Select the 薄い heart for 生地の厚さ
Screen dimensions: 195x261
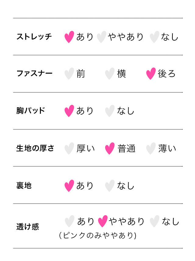coord(151,149)
